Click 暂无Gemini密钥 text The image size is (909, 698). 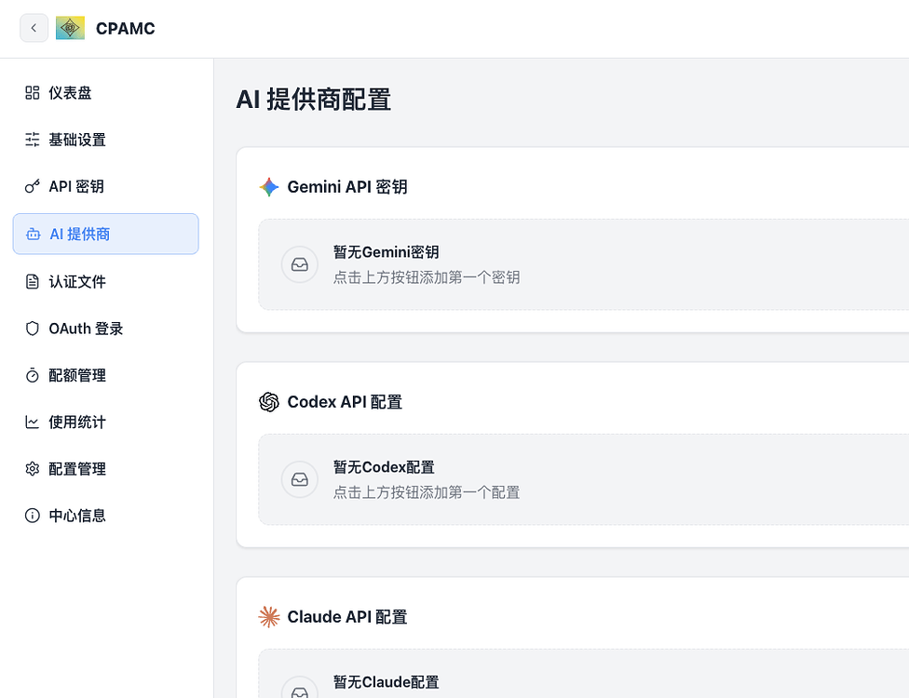[387, 252]
